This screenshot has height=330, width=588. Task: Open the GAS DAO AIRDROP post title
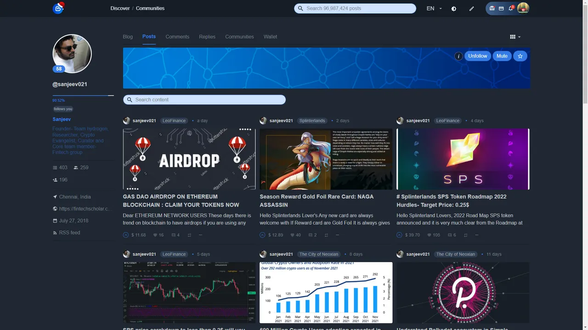[x=181, y=201]
